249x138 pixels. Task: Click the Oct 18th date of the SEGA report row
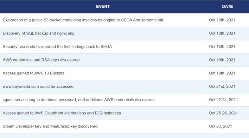[222, 47]
